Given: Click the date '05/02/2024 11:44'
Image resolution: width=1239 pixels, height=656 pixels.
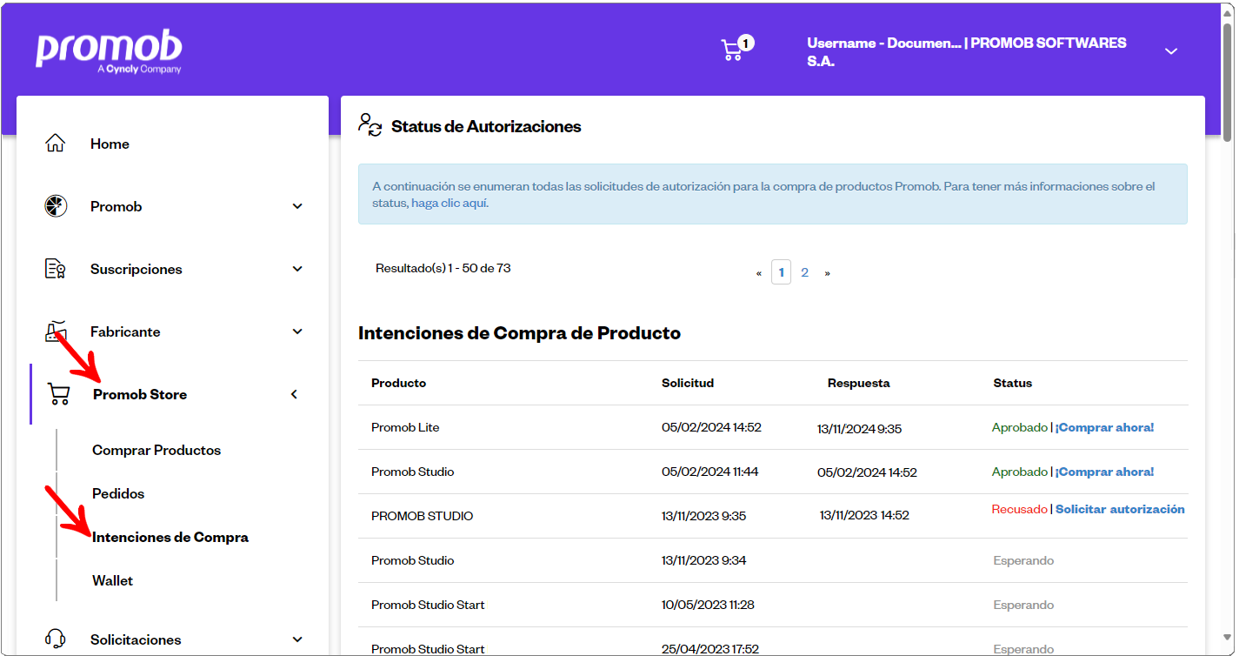Looking at the screenshot, I should click(x=709, y=472).
